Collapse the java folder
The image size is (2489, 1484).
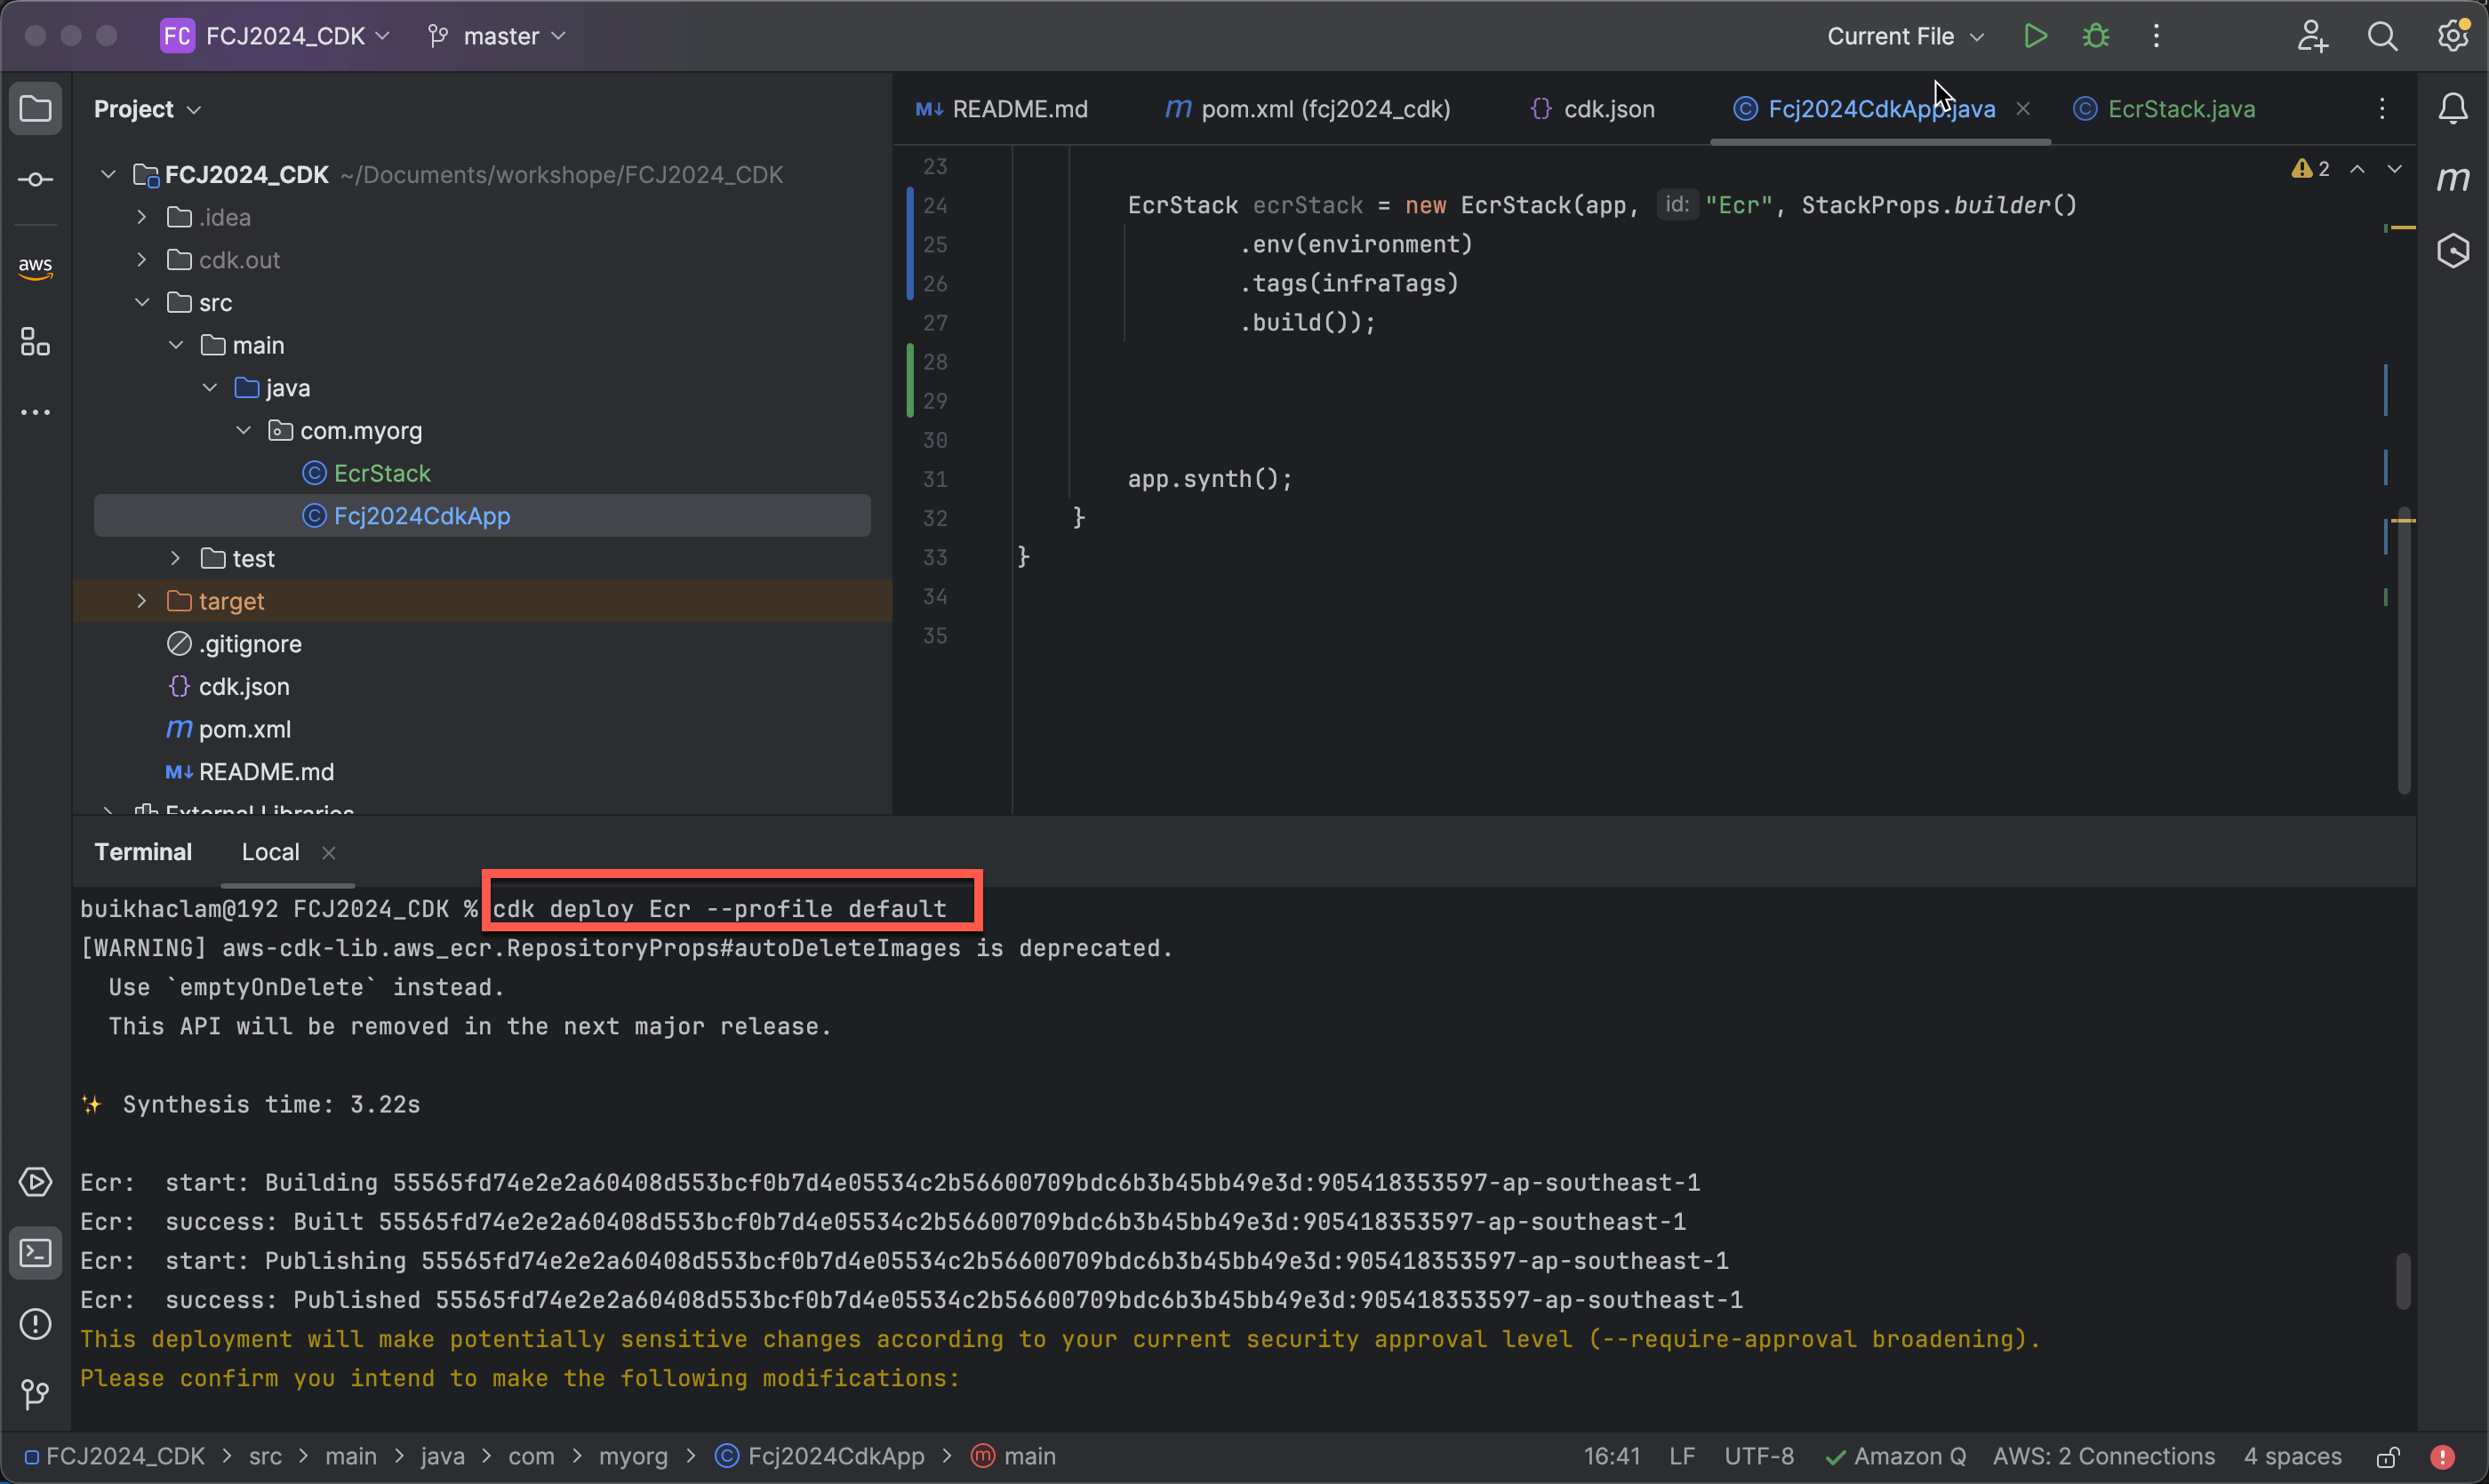coord(210,388)
